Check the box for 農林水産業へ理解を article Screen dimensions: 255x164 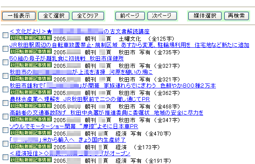(5, 103)
